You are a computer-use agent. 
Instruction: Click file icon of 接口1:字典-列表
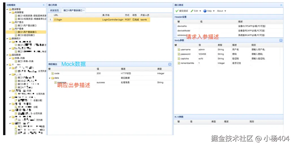tap(16, 61)
